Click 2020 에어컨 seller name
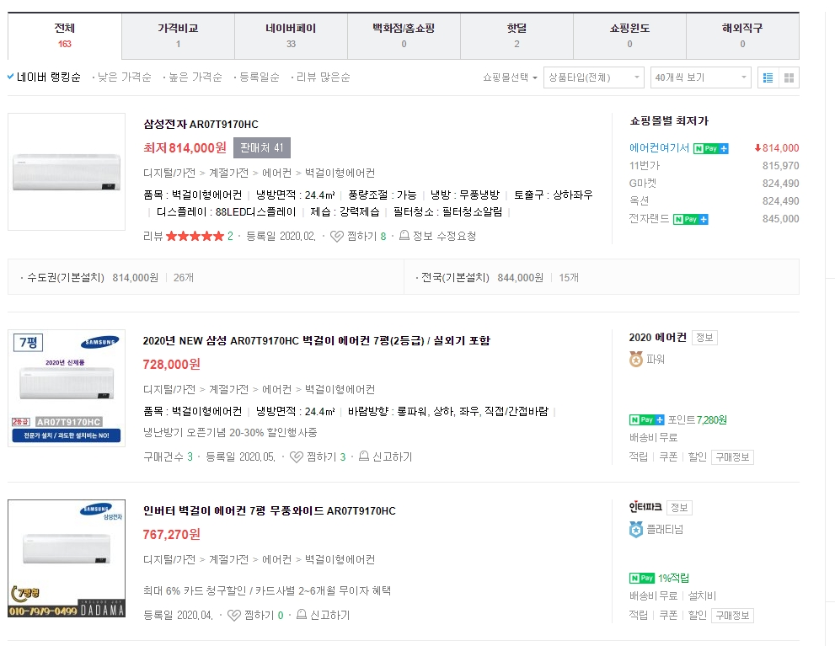The height and width of the screenshot is (646, 835). click(658, 338)
